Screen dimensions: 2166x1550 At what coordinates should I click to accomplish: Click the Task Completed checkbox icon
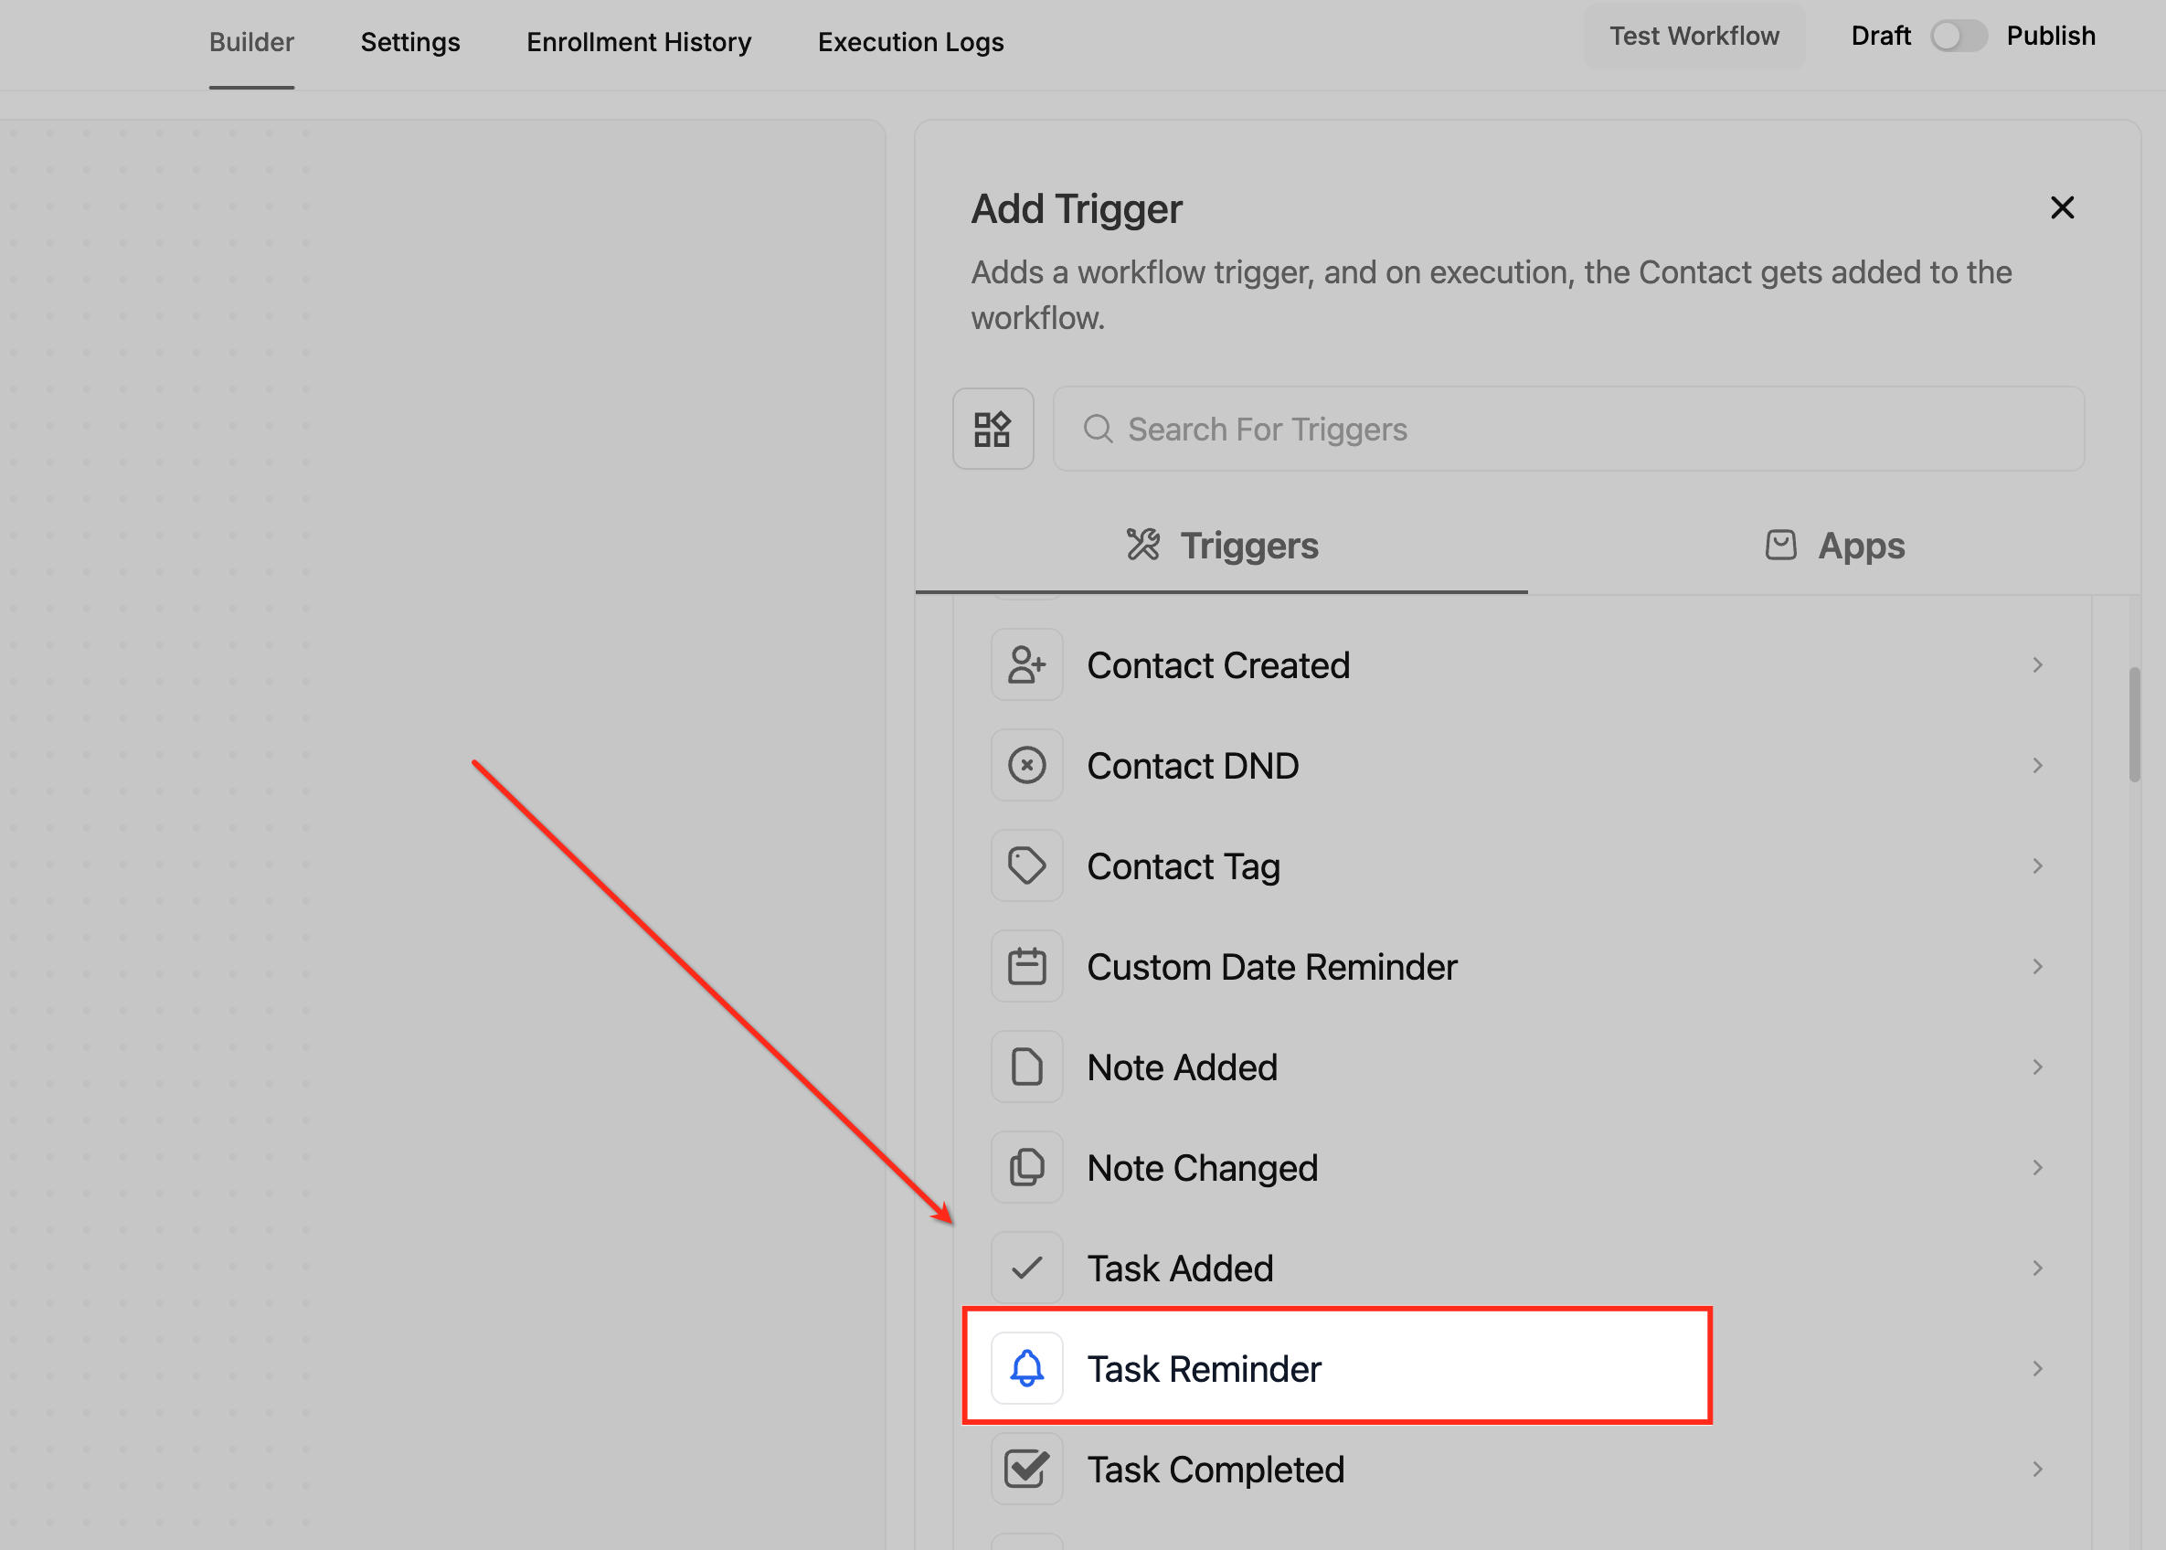click(x=1026, y=1469)
